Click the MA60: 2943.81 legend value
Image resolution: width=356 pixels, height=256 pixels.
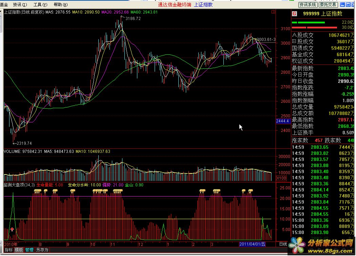(x=144, y=12)
